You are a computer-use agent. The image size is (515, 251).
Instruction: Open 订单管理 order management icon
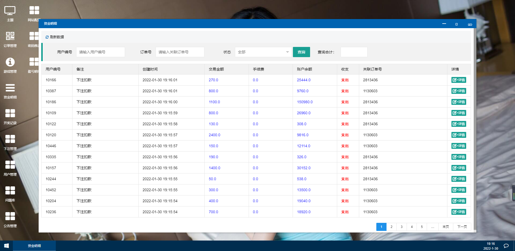(10, 36)
